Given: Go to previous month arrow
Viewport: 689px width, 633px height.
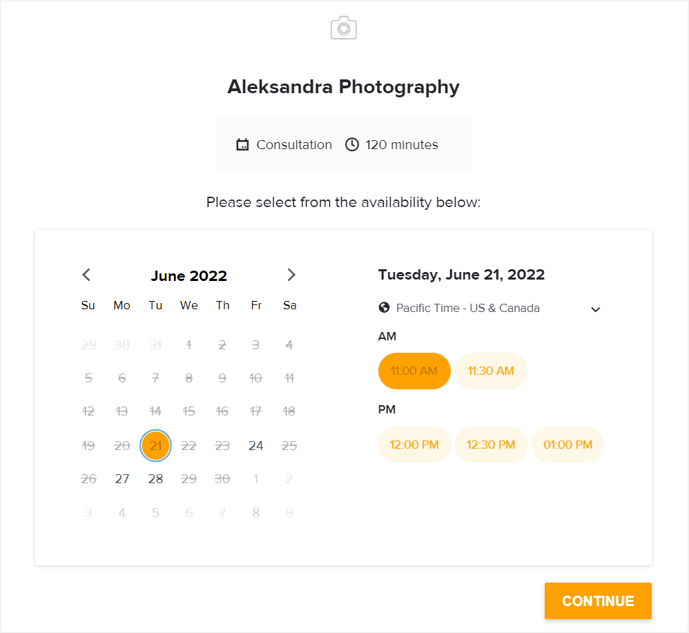Looking at the screenshot, I should [x=86, y=275].
